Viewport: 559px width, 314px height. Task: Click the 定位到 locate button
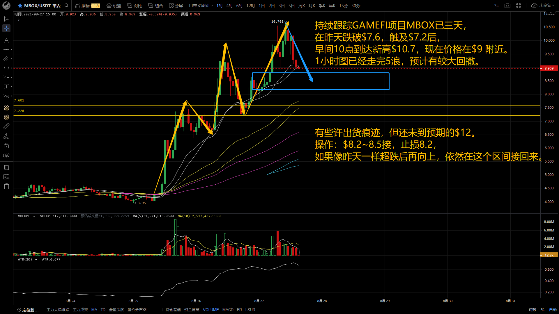[28, 310]
